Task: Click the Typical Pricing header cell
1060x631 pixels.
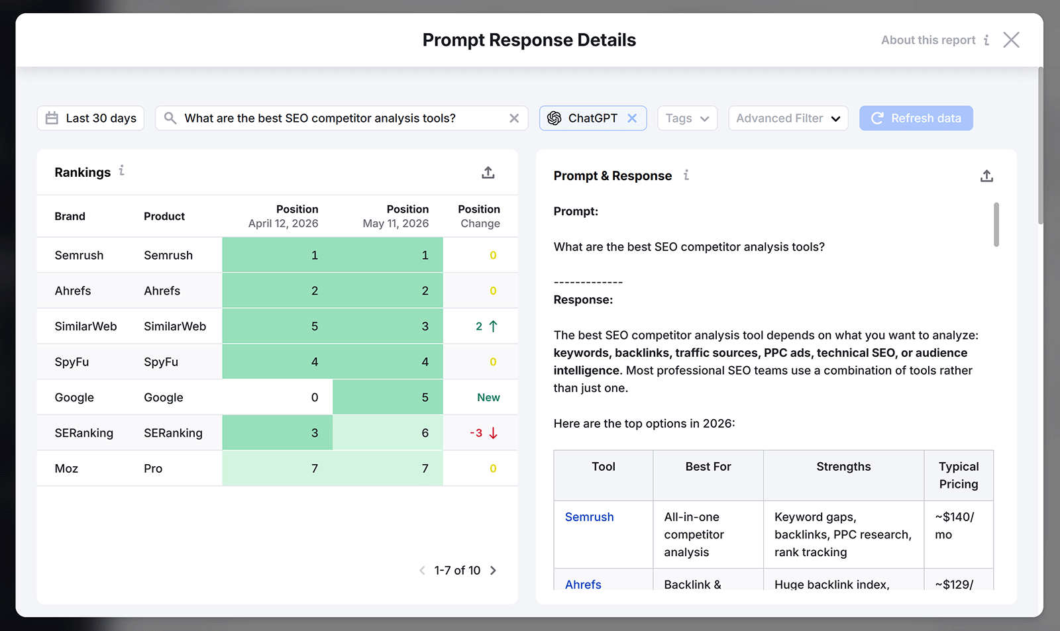Action: [x=959, y=475]
